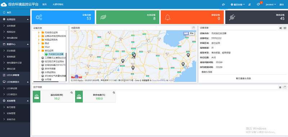Click the magnifier on 液位高度(M) card
The height and width of the screenshot is (137, 288).
click(x=72, y=93)
